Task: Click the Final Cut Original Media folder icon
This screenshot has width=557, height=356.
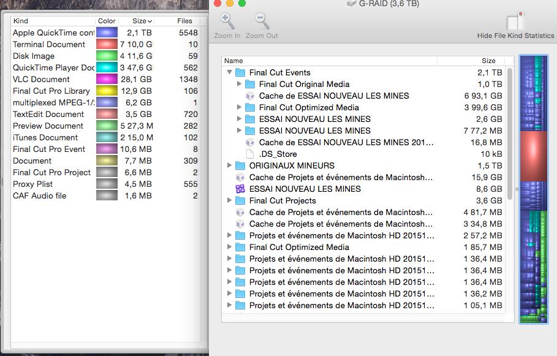Action: pyautogui.click(x=251, y=85)
